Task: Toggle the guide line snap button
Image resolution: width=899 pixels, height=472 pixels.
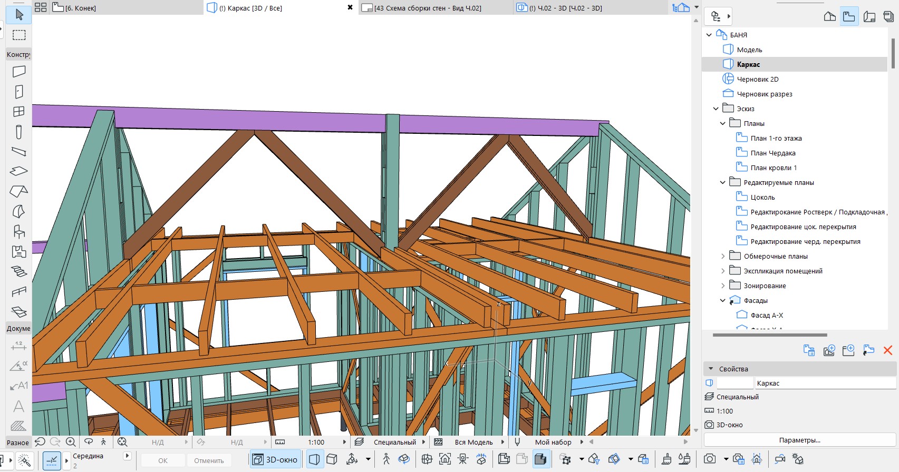Action: pos(52,460)
